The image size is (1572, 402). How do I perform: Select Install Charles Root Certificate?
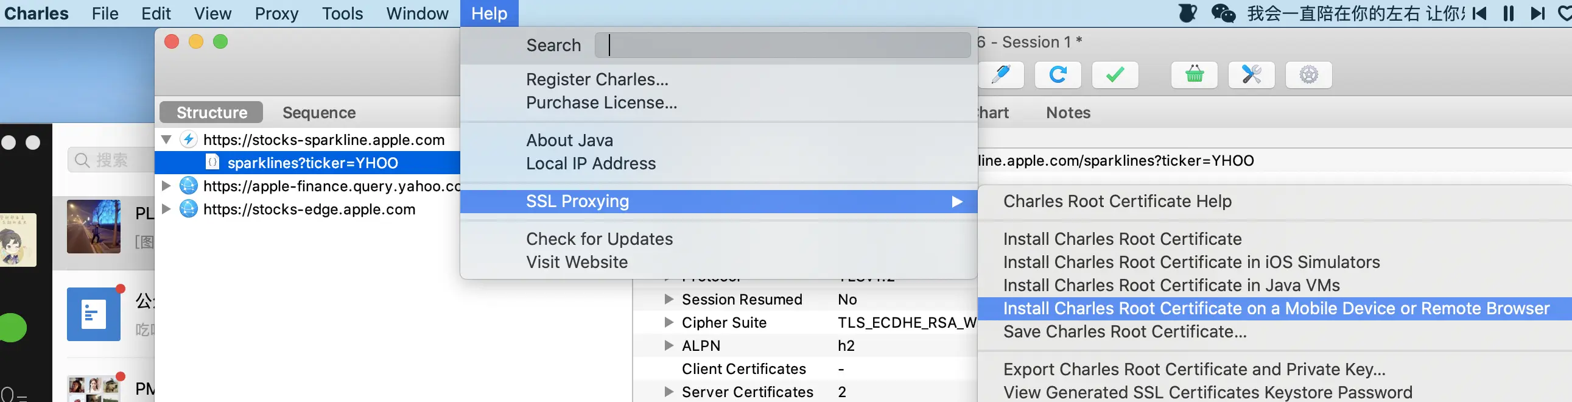tap(1275, 239)
